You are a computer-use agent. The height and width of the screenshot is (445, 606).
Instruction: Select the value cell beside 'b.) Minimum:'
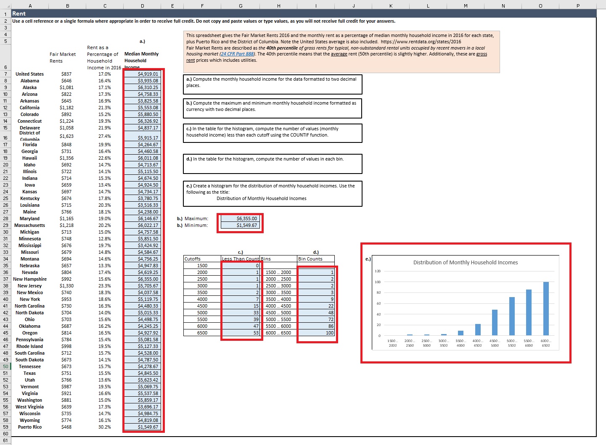point(241,225)
